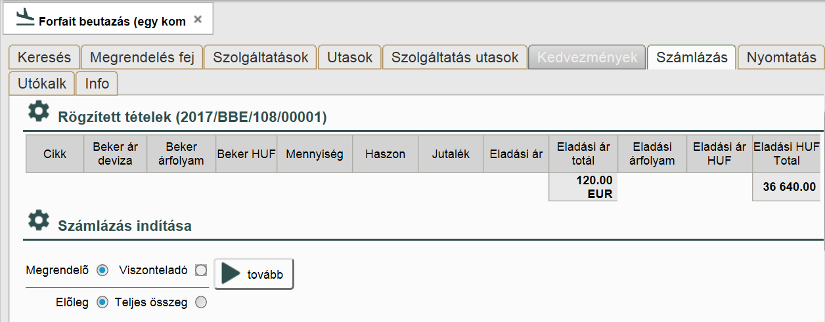Click the Eladási HUF Total column header
The image size is (825, 322).
[787, 154]
